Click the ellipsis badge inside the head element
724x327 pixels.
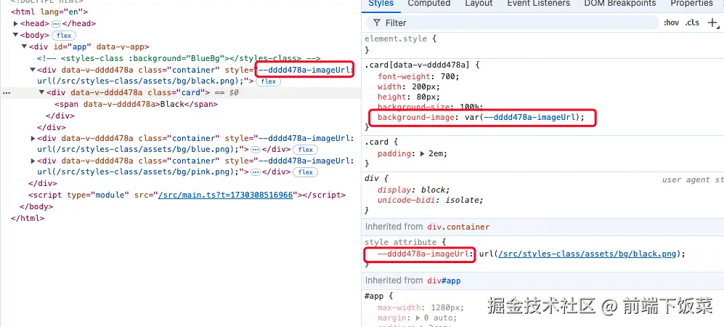[x=55, y=23]
